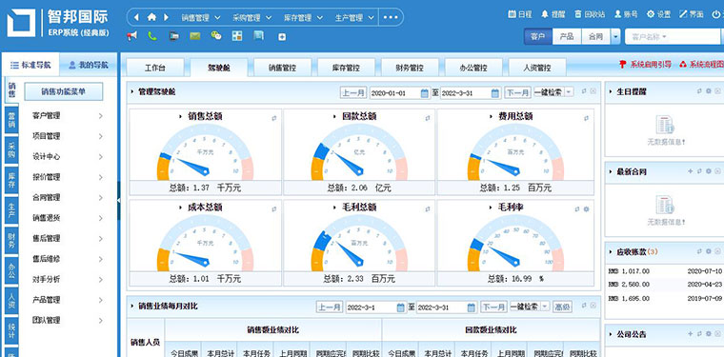
Task: Collapse the left sidebar with handle
Action: point(119,200)
